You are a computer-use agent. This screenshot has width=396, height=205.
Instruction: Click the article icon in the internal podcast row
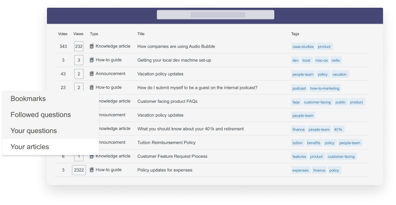point(92,87)
